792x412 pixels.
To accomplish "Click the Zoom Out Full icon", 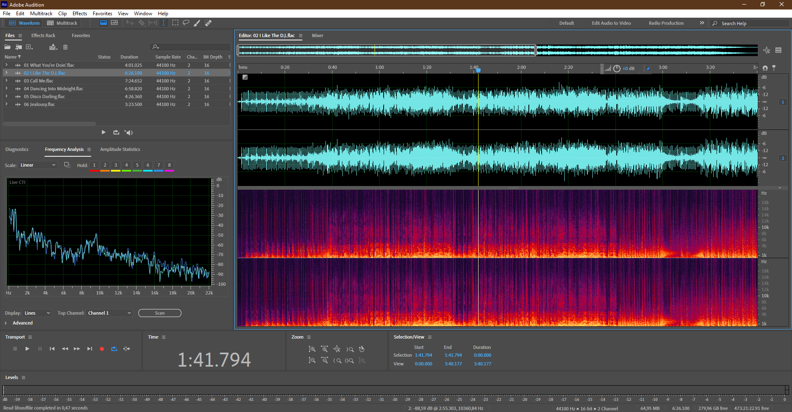I will [x=337, y=349].
